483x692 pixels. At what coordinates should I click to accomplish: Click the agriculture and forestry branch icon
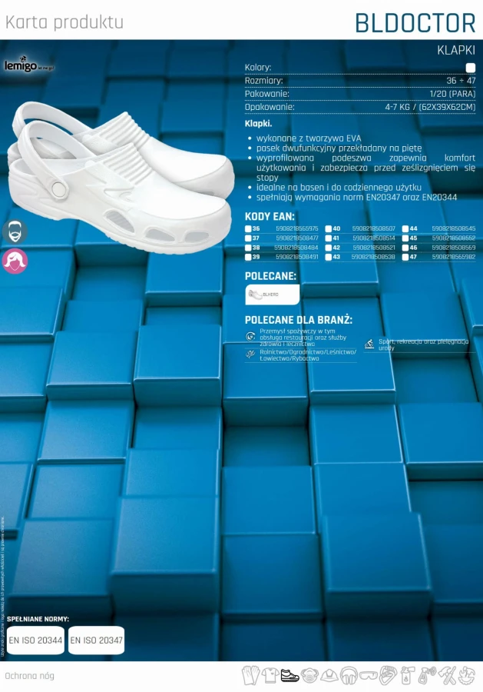(x=250, y=354)
